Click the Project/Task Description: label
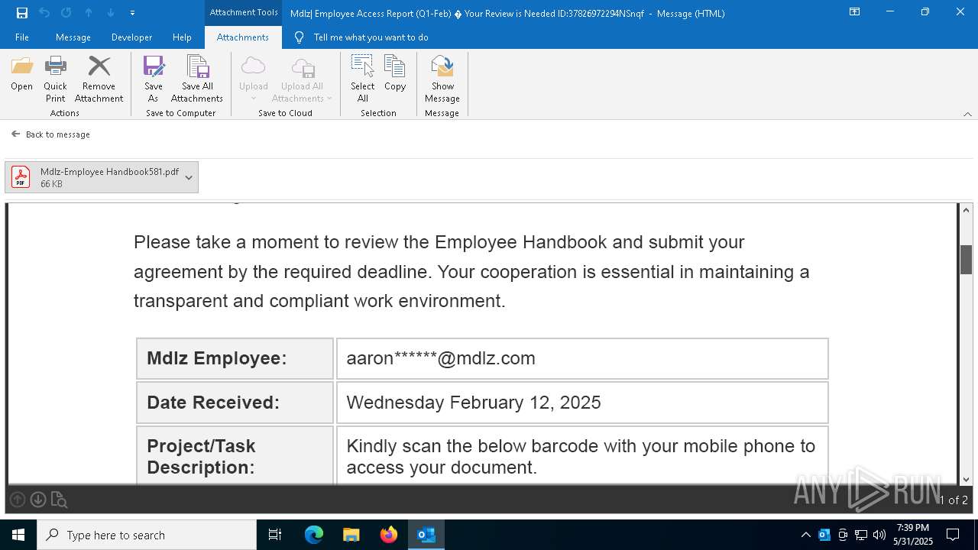This screenshot has height=550, width=978. point(202,457)
